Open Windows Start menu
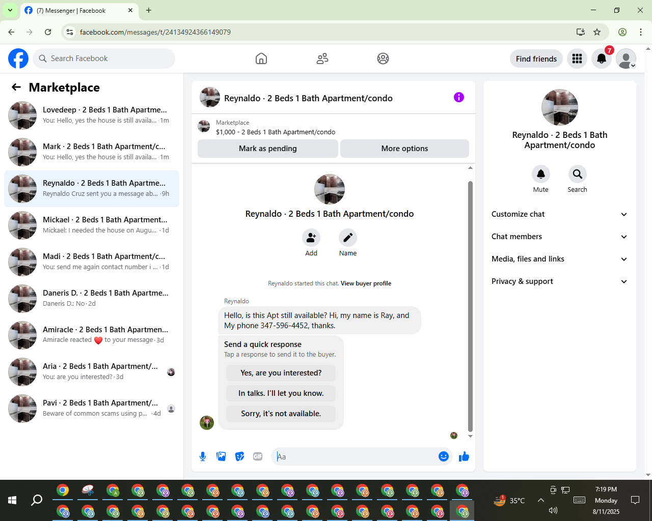Viewport: 652px width, 521px height. (12, 501)
